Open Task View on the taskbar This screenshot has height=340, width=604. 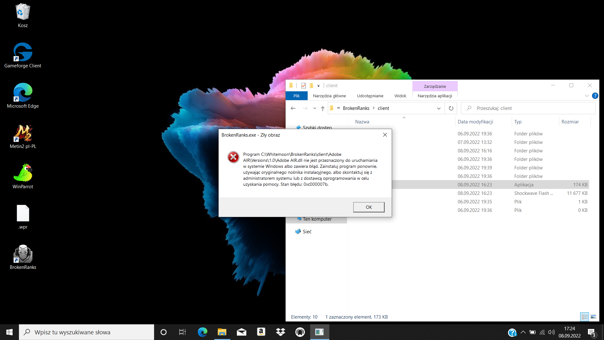click(x=182, y=332)
